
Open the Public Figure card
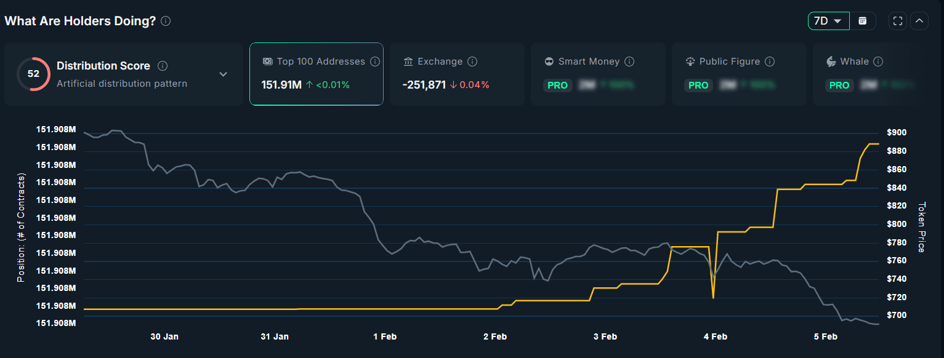click(x=738, y=74)
